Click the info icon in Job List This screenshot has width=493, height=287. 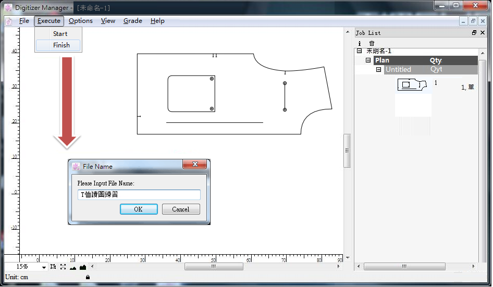[360, 43]
